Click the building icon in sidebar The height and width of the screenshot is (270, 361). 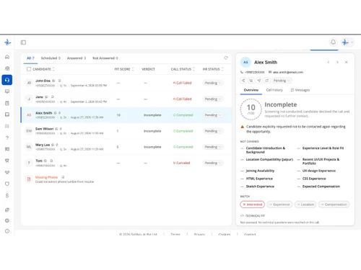click(7, 68)
